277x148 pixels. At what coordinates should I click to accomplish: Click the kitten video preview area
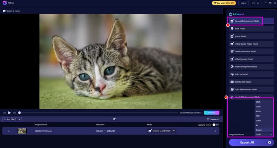point(111,62)
